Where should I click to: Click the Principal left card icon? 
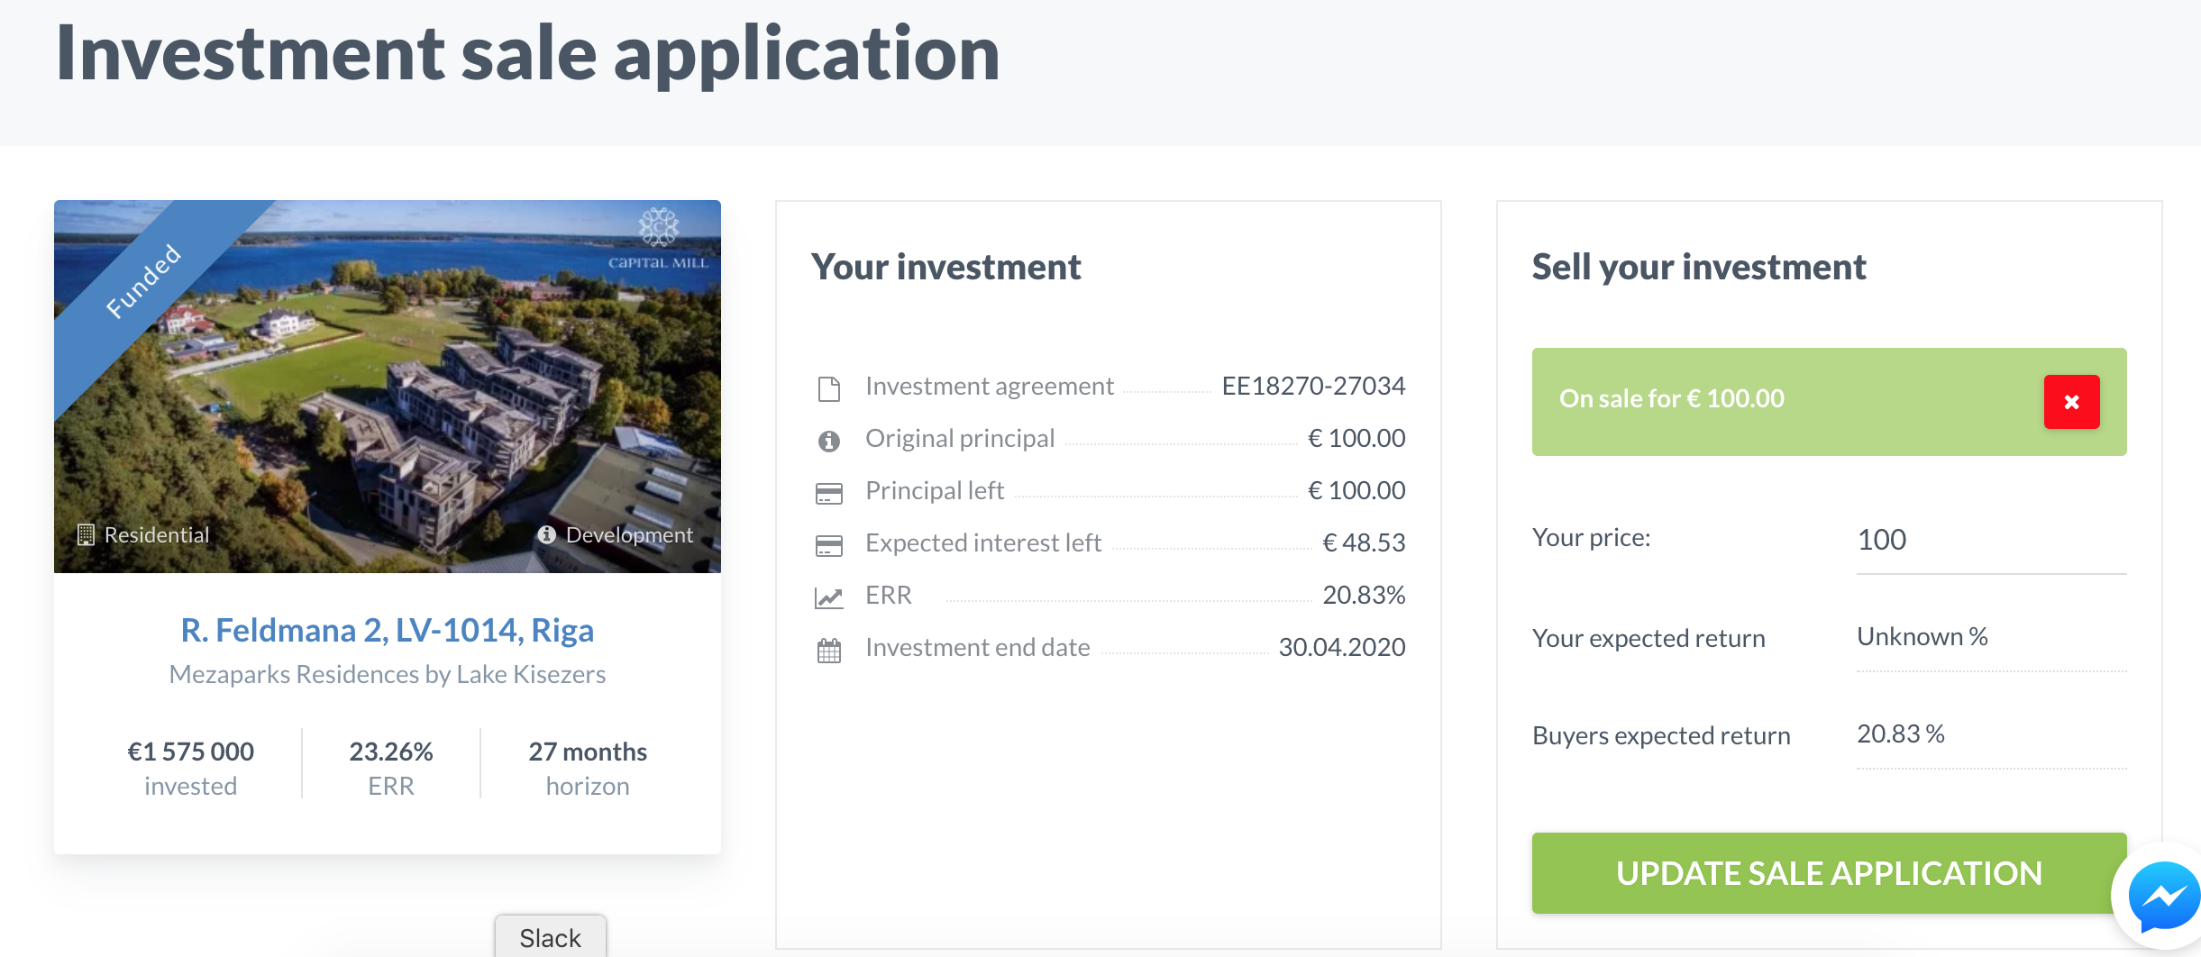click(828, 493)
